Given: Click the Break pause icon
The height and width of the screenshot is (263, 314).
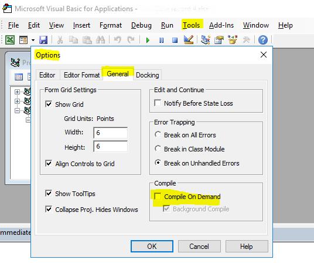Looking at the screenshot, I should [x=162, y=40].
